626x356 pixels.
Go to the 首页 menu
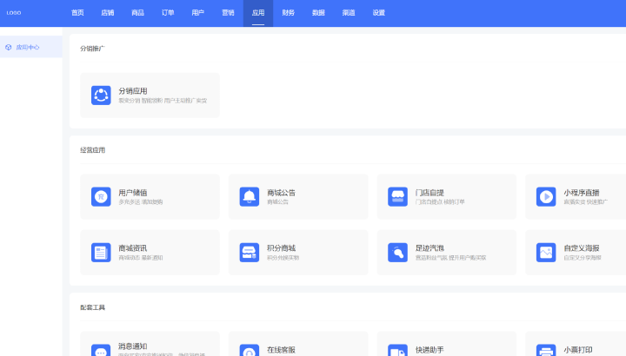77,13
